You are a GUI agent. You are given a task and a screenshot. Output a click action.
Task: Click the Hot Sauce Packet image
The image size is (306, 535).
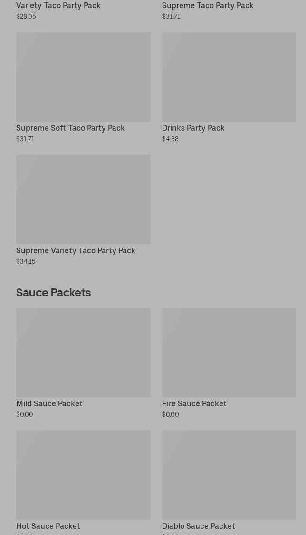83,475
